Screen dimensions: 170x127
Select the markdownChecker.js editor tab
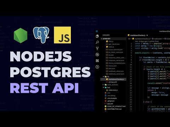click(138, 35)
